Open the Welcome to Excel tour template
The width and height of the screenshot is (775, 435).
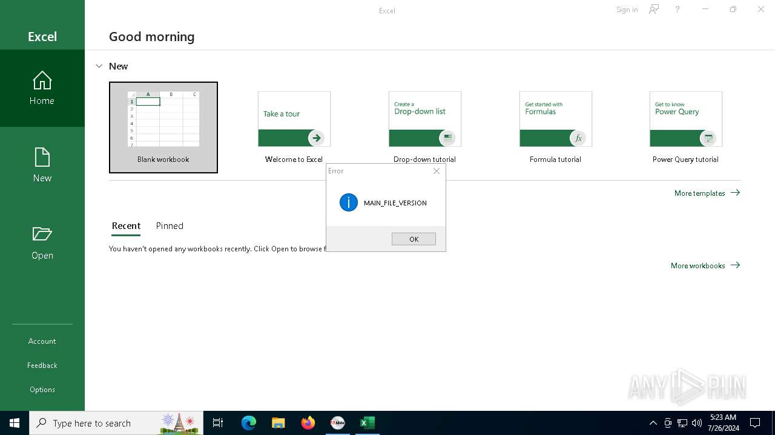tap(294, 127)
